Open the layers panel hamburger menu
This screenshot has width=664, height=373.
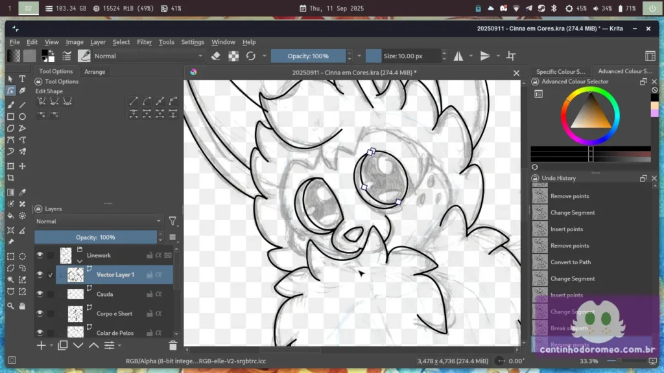(x=172, y=237)
